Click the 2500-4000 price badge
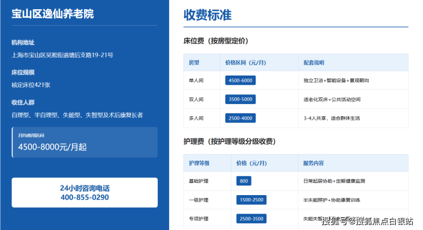The width and height of the screenshot is (423, 230). [x=240, y=118]
